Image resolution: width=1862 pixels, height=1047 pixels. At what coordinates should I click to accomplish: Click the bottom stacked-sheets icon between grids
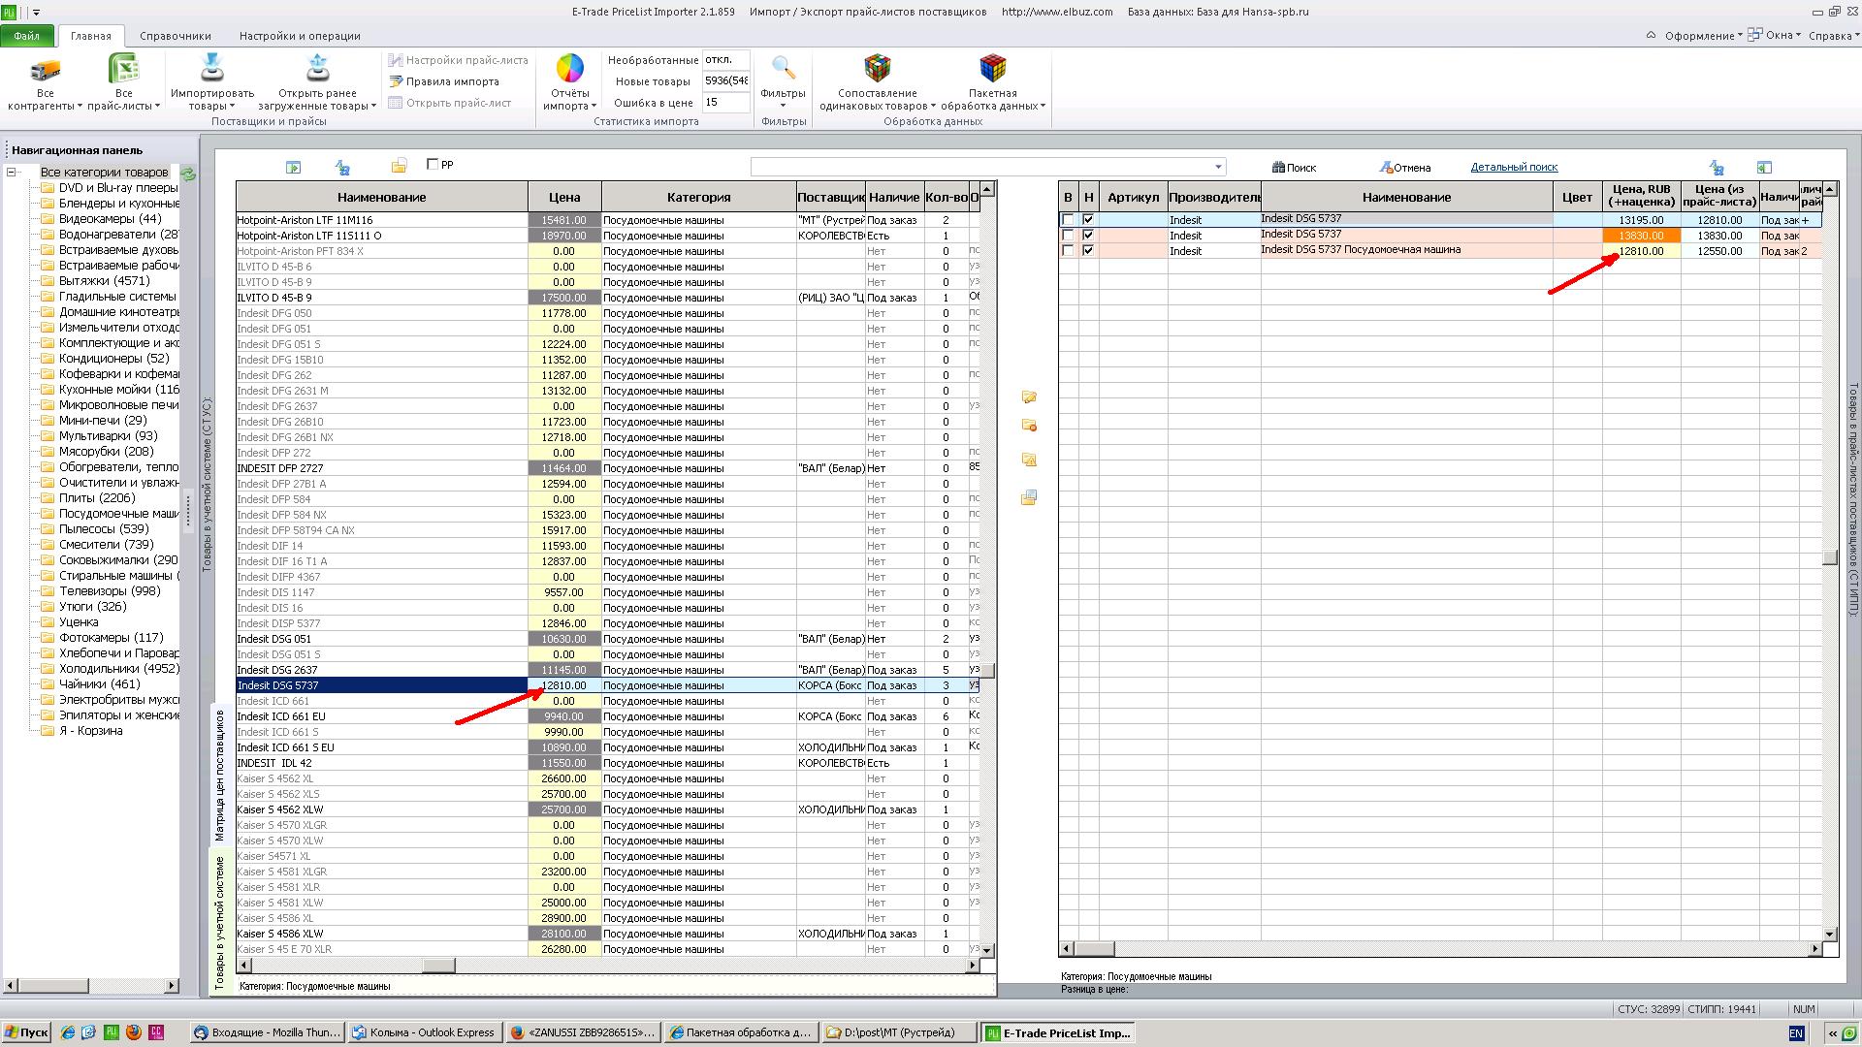pyautogui.click(x=1029, y=497)
